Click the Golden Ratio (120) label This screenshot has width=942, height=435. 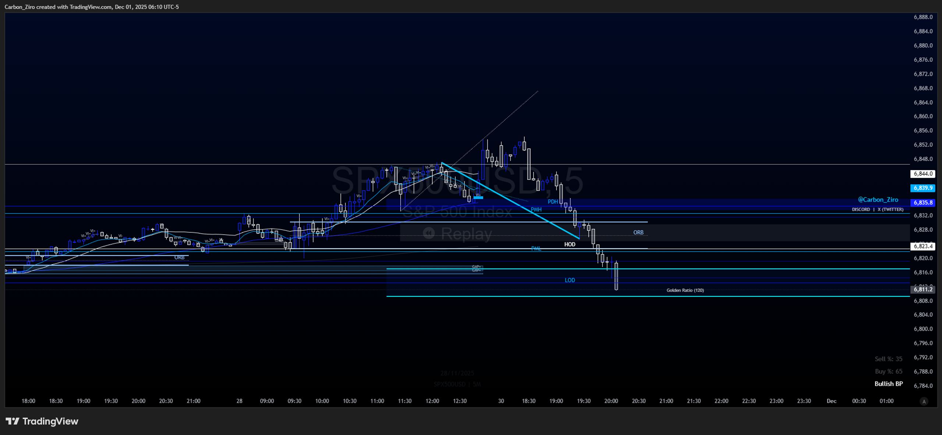point(685,290)
